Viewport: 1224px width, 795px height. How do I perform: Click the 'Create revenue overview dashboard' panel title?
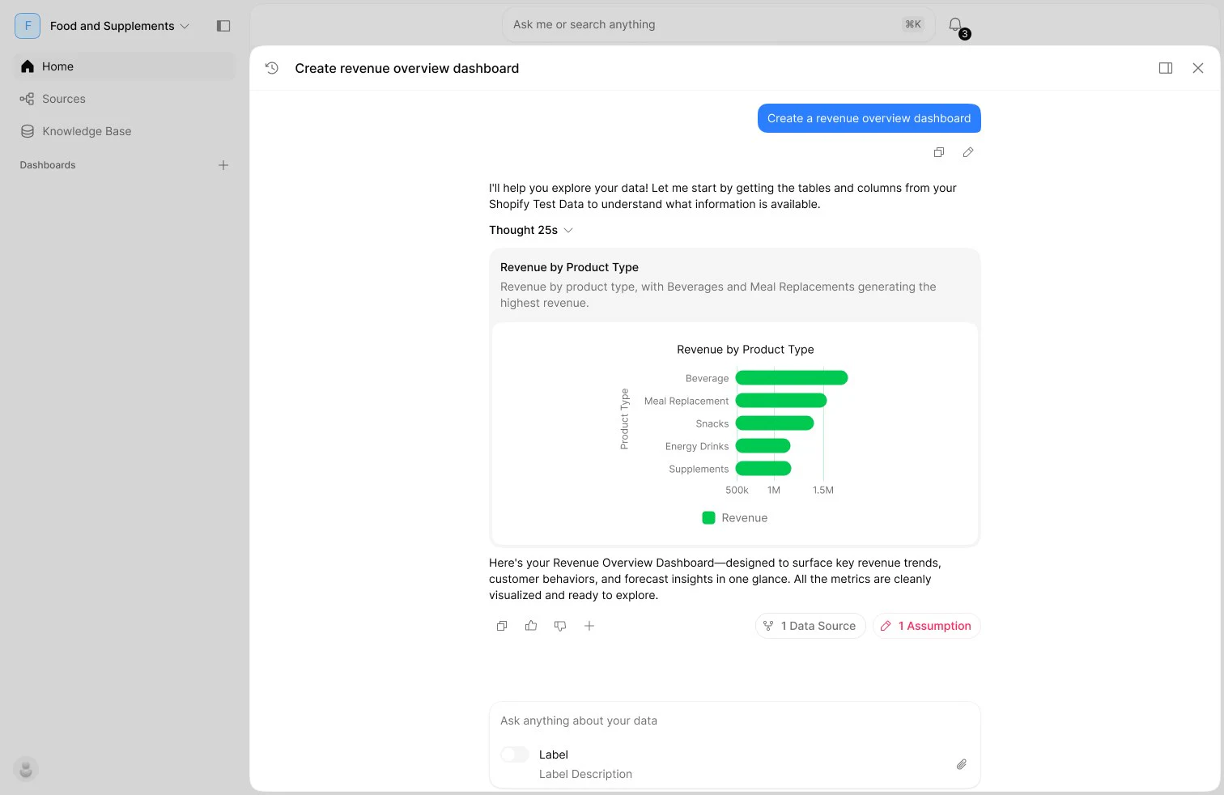coord(407,68)
